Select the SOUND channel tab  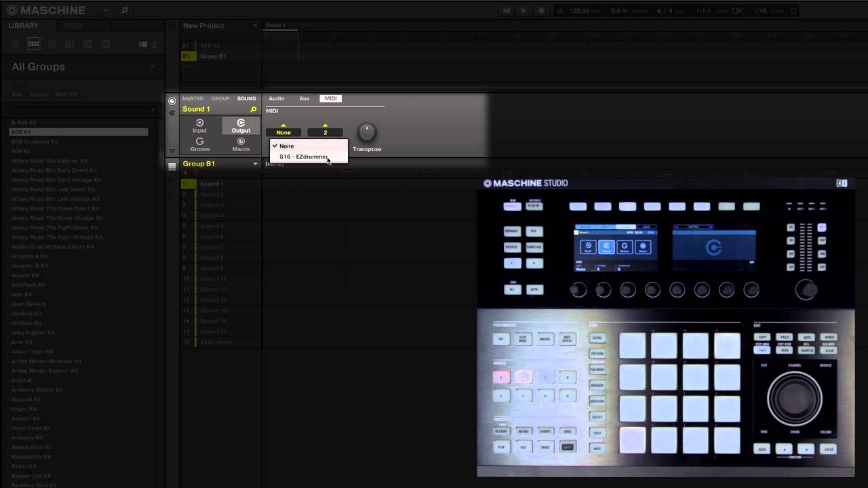click(x=247, y=98)
